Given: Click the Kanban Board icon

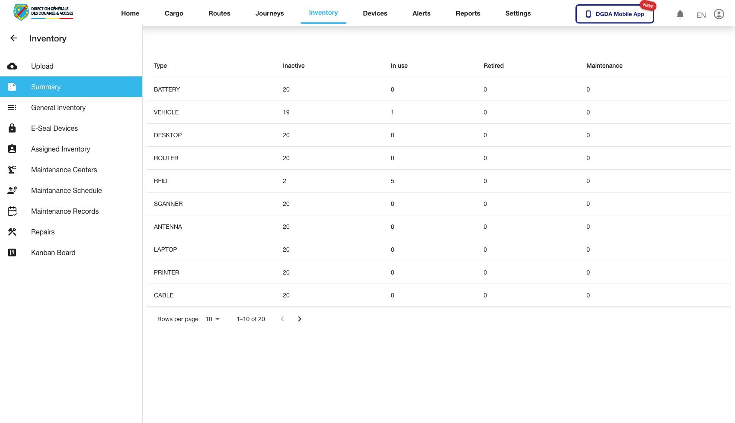Looking at the screenshot, I should [12, 253].
